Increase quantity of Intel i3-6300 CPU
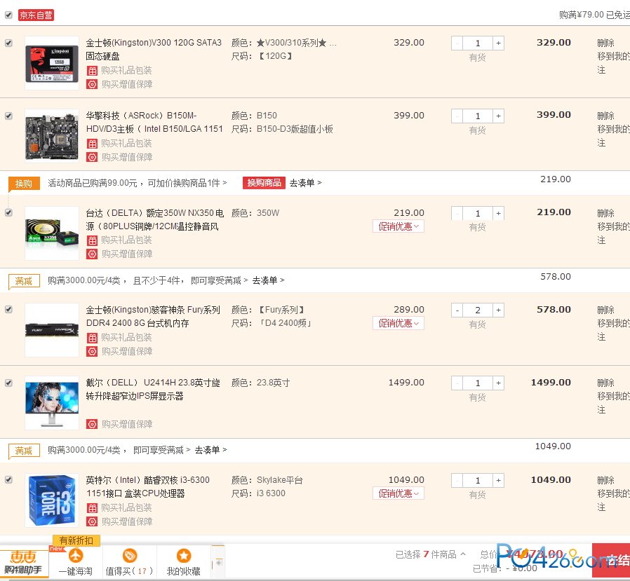 (x=498, y=480)
